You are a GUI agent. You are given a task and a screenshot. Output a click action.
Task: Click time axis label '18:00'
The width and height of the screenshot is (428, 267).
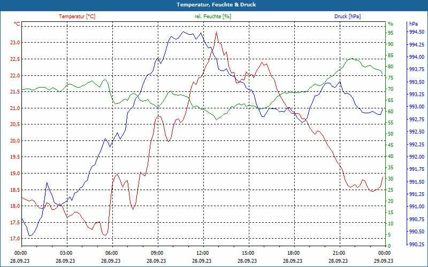coord(293,253)
